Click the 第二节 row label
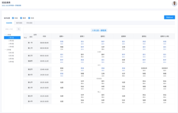Image resolution: width=178 pixels, height=113 pixels. 30,48
